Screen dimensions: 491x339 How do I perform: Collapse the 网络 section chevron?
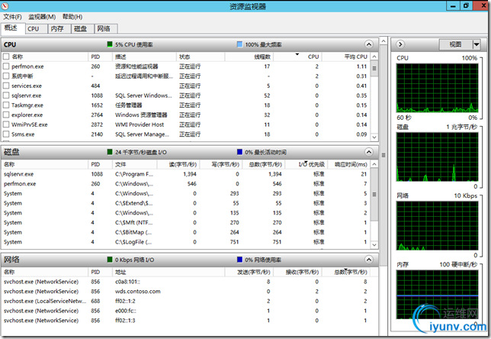click(x=369, y=260)
